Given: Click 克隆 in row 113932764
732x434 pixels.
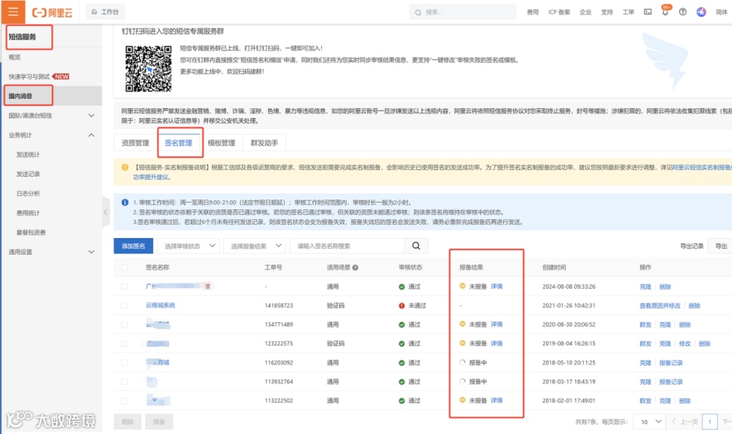Looking at the screenshot, I should click(x=645, y=382).
